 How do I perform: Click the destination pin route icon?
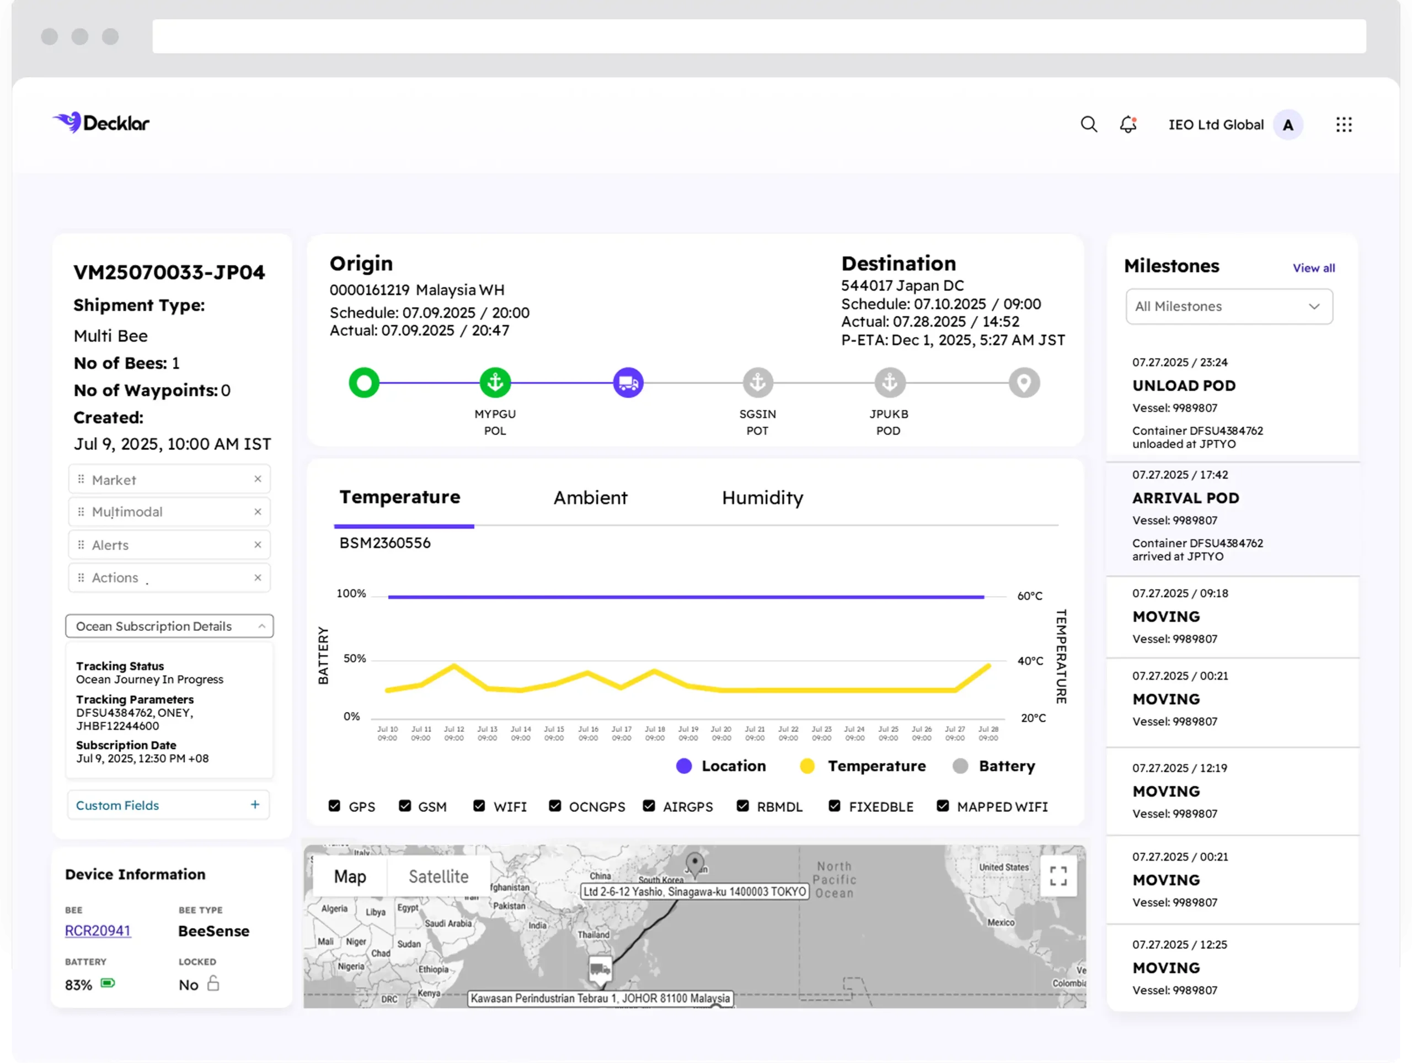click(x=1024, y=382)
